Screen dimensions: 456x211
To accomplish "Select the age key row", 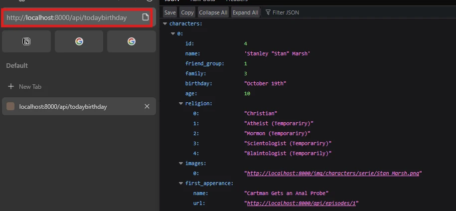I will (x=308, y=93).
